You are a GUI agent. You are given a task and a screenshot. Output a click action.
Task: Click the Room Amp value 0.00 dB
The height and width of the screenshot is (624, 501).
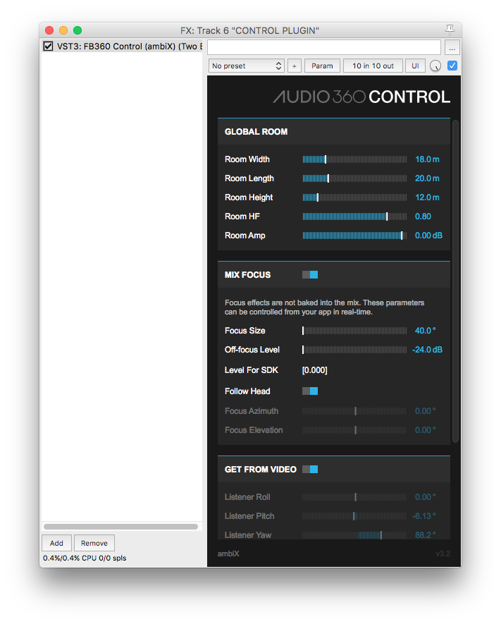428,235
